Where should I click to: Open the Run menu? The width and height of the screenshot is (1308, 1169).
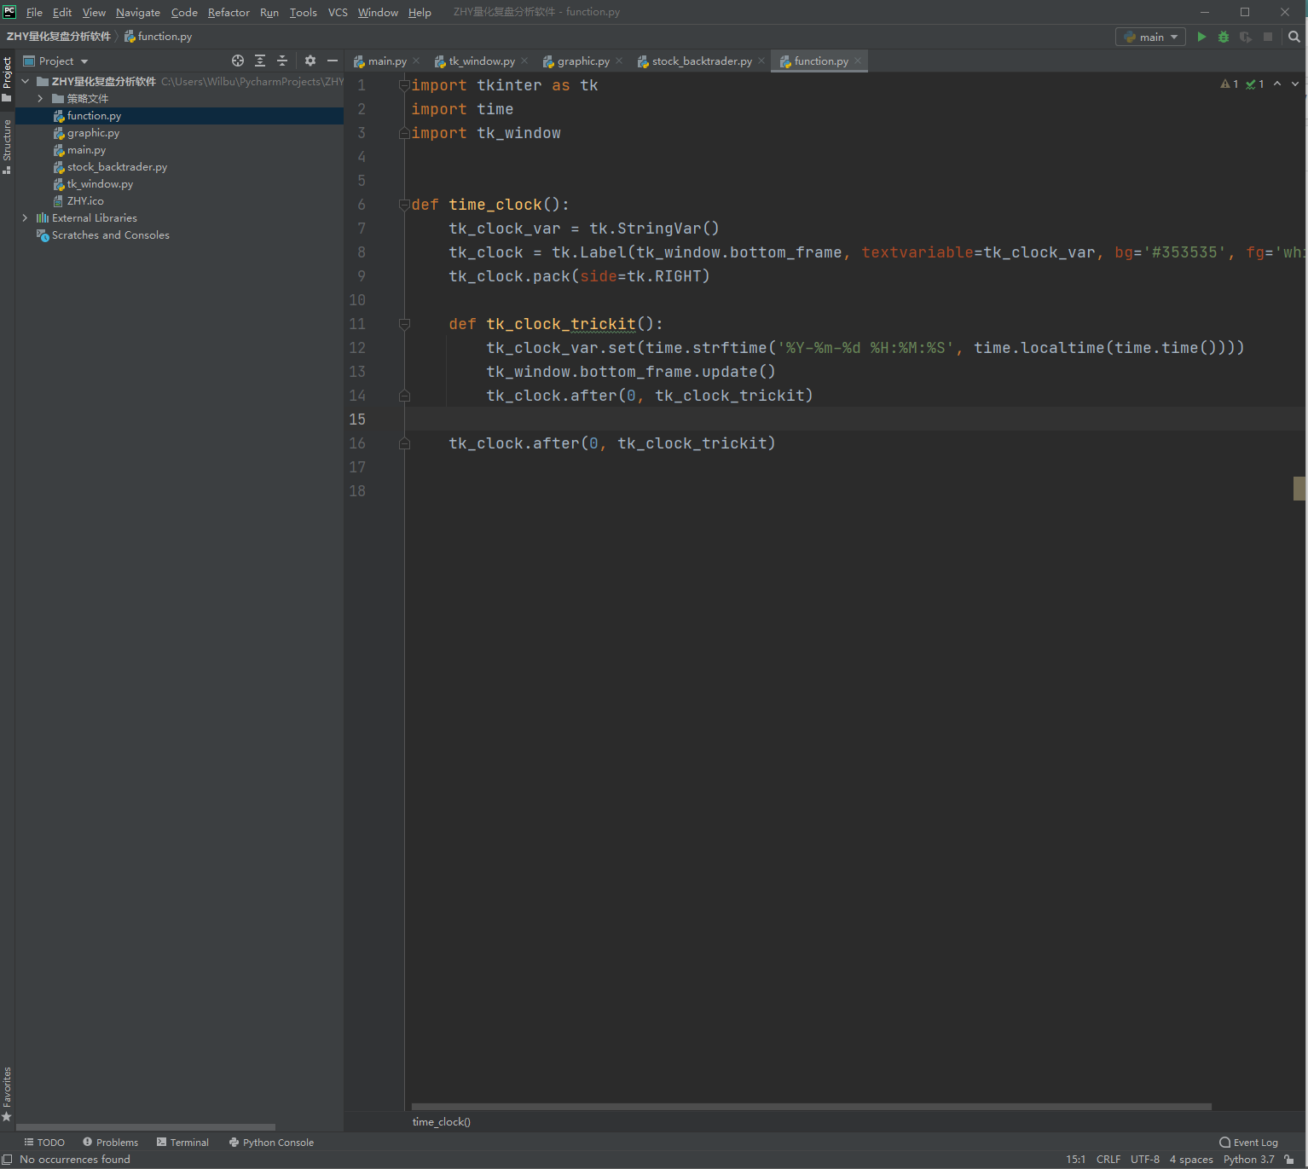[269, 12]
